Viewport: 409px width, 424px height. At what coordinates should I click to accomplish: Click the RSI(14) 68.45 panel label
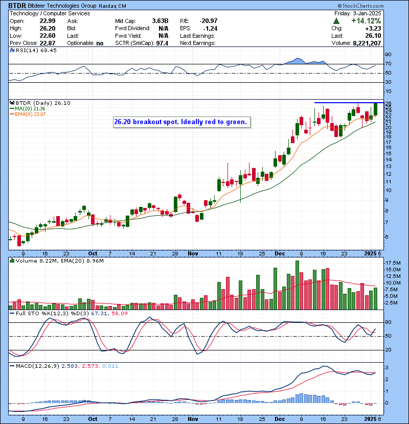(36, 50)
